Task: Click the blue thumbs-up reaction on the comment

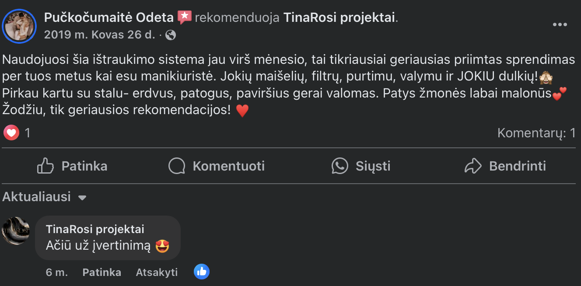Action: pyautogui.click(x=202, y=272)
